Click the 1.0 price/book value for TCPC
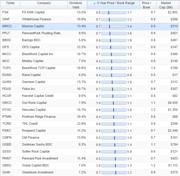This screenshot has height=176, width=180. (x=153, y=68)
